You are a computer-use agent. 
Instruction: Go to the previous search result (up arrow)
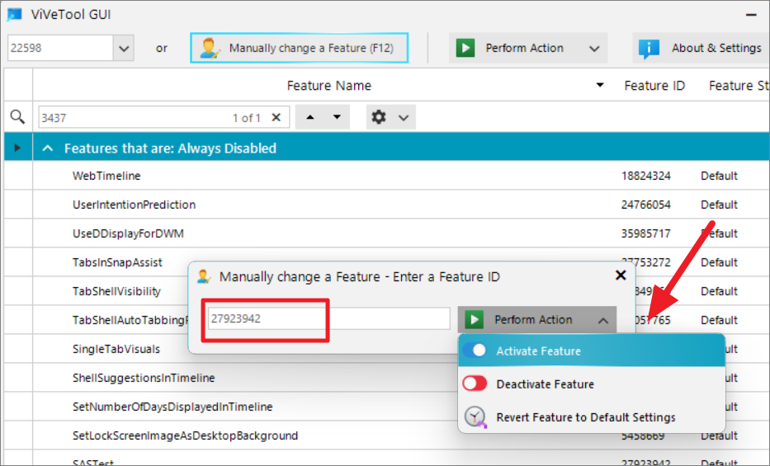[309, 117]
